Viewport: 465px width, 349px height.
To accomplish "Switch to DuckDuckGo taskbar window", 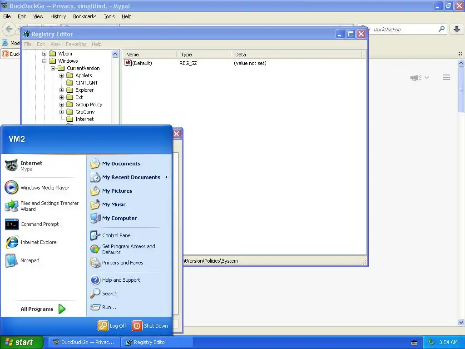I will (84, 342).
